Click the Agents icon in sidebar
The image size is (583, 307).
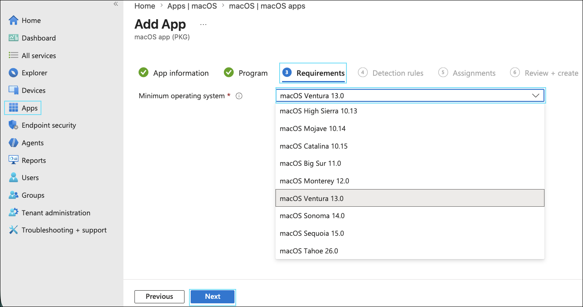[x=14, y=143]
